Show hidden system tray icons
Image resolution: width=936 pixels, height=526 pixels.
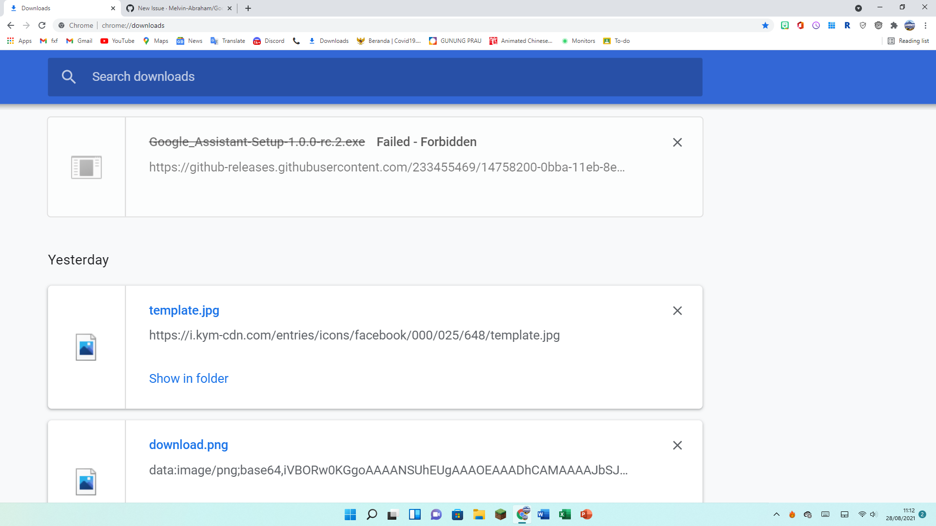pos(777,514)
